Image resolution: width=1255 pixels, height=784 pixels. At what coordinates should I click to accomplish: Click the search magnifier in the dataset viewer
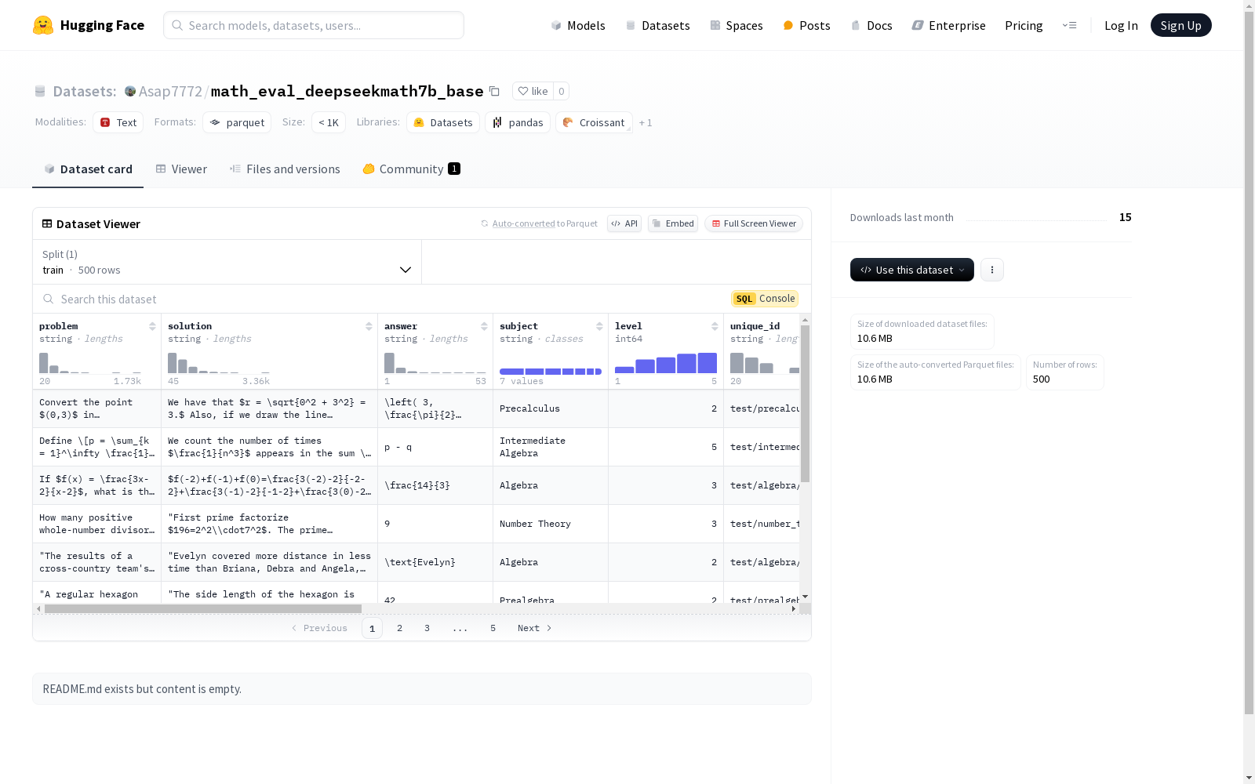point(49,299)
